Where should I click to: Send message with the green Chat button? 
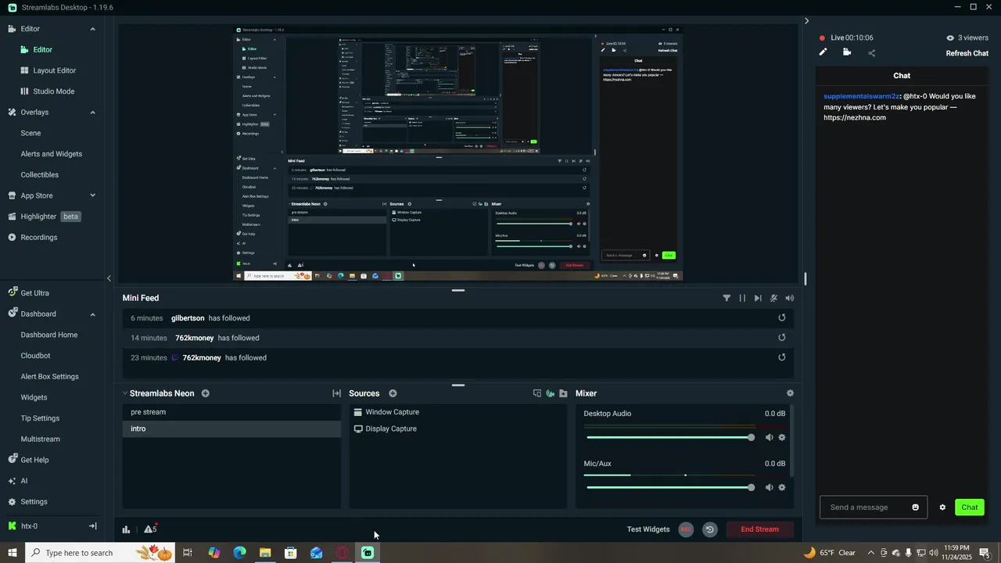969,507
